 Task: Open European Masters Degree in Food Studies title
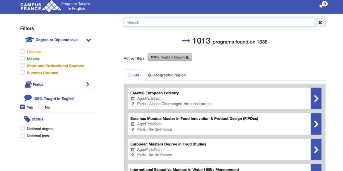pyautogui.click(x=168, y=144)
